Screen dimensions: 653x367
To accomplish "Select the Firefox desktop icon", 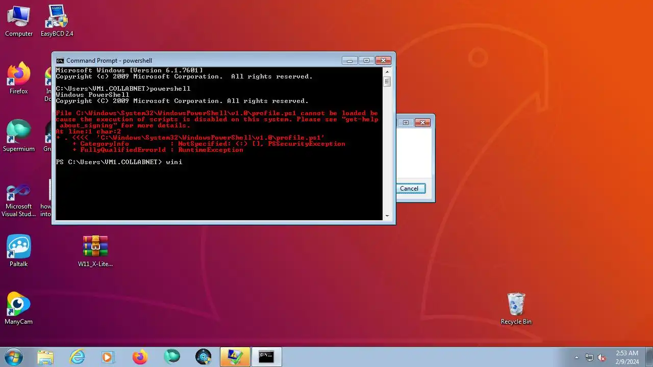I will click(19, 79).
